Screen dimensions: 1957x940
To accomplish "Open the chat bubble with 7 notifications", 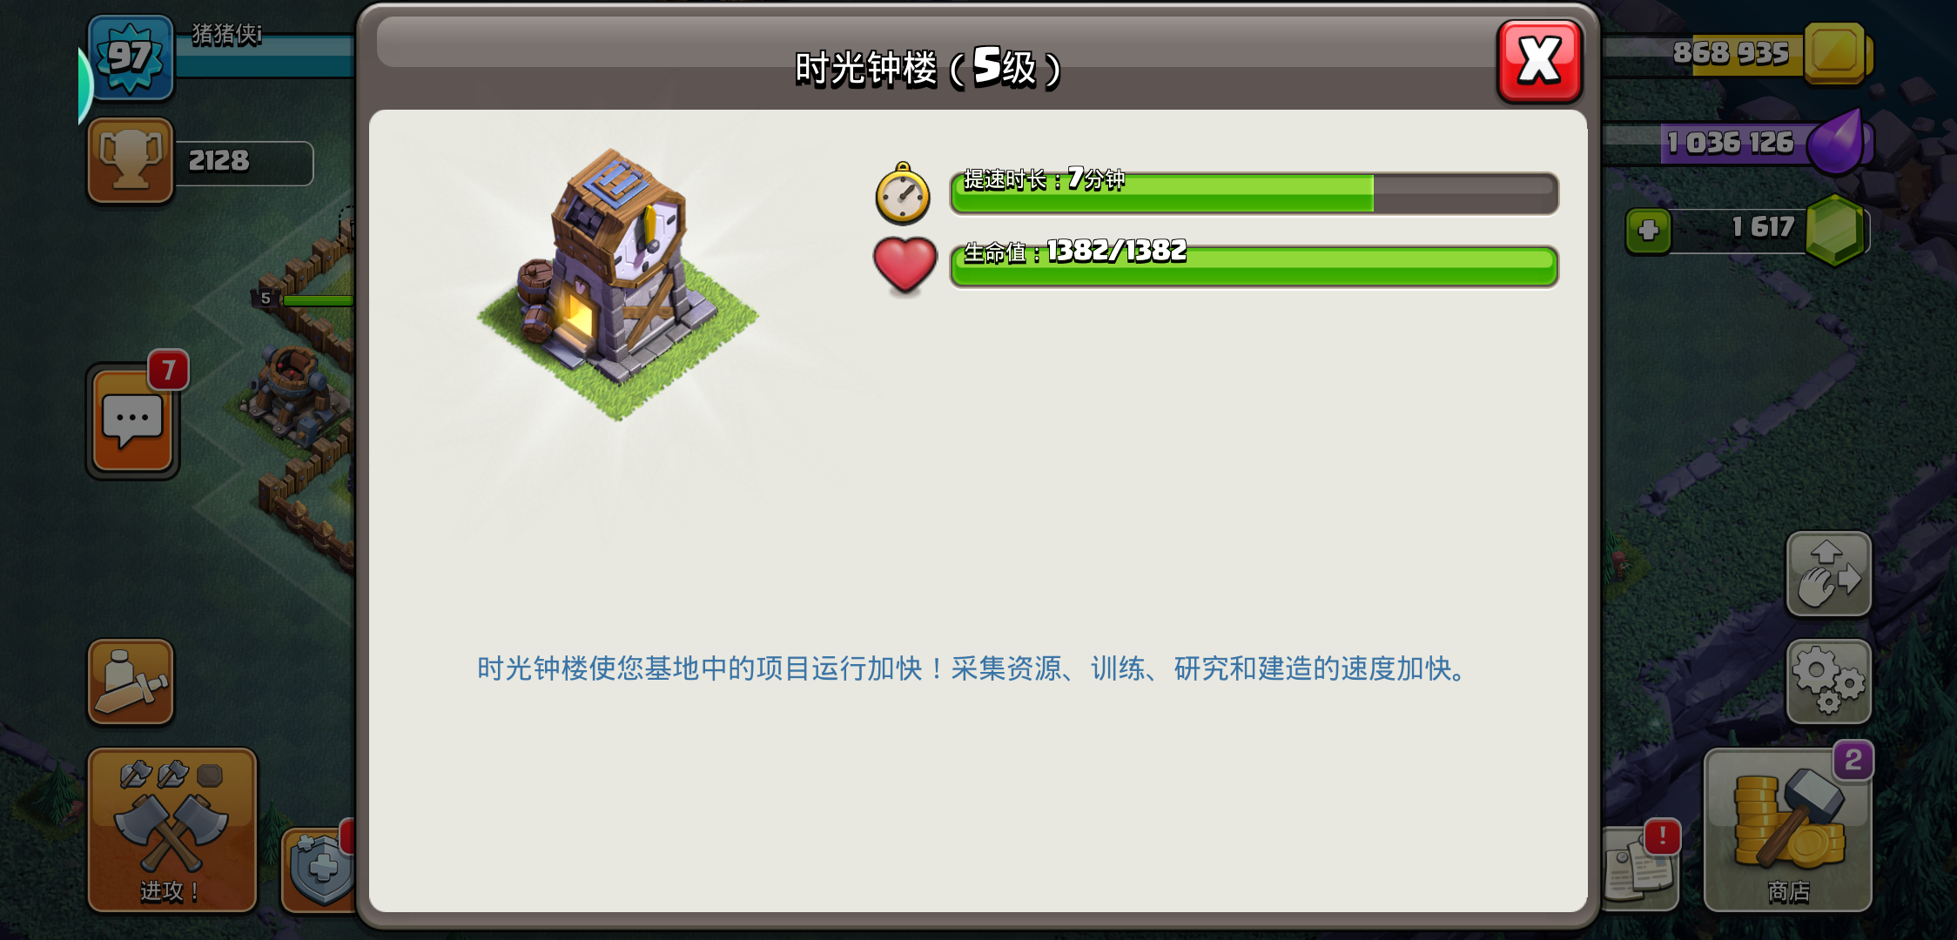I will click(x=133, y=420).
